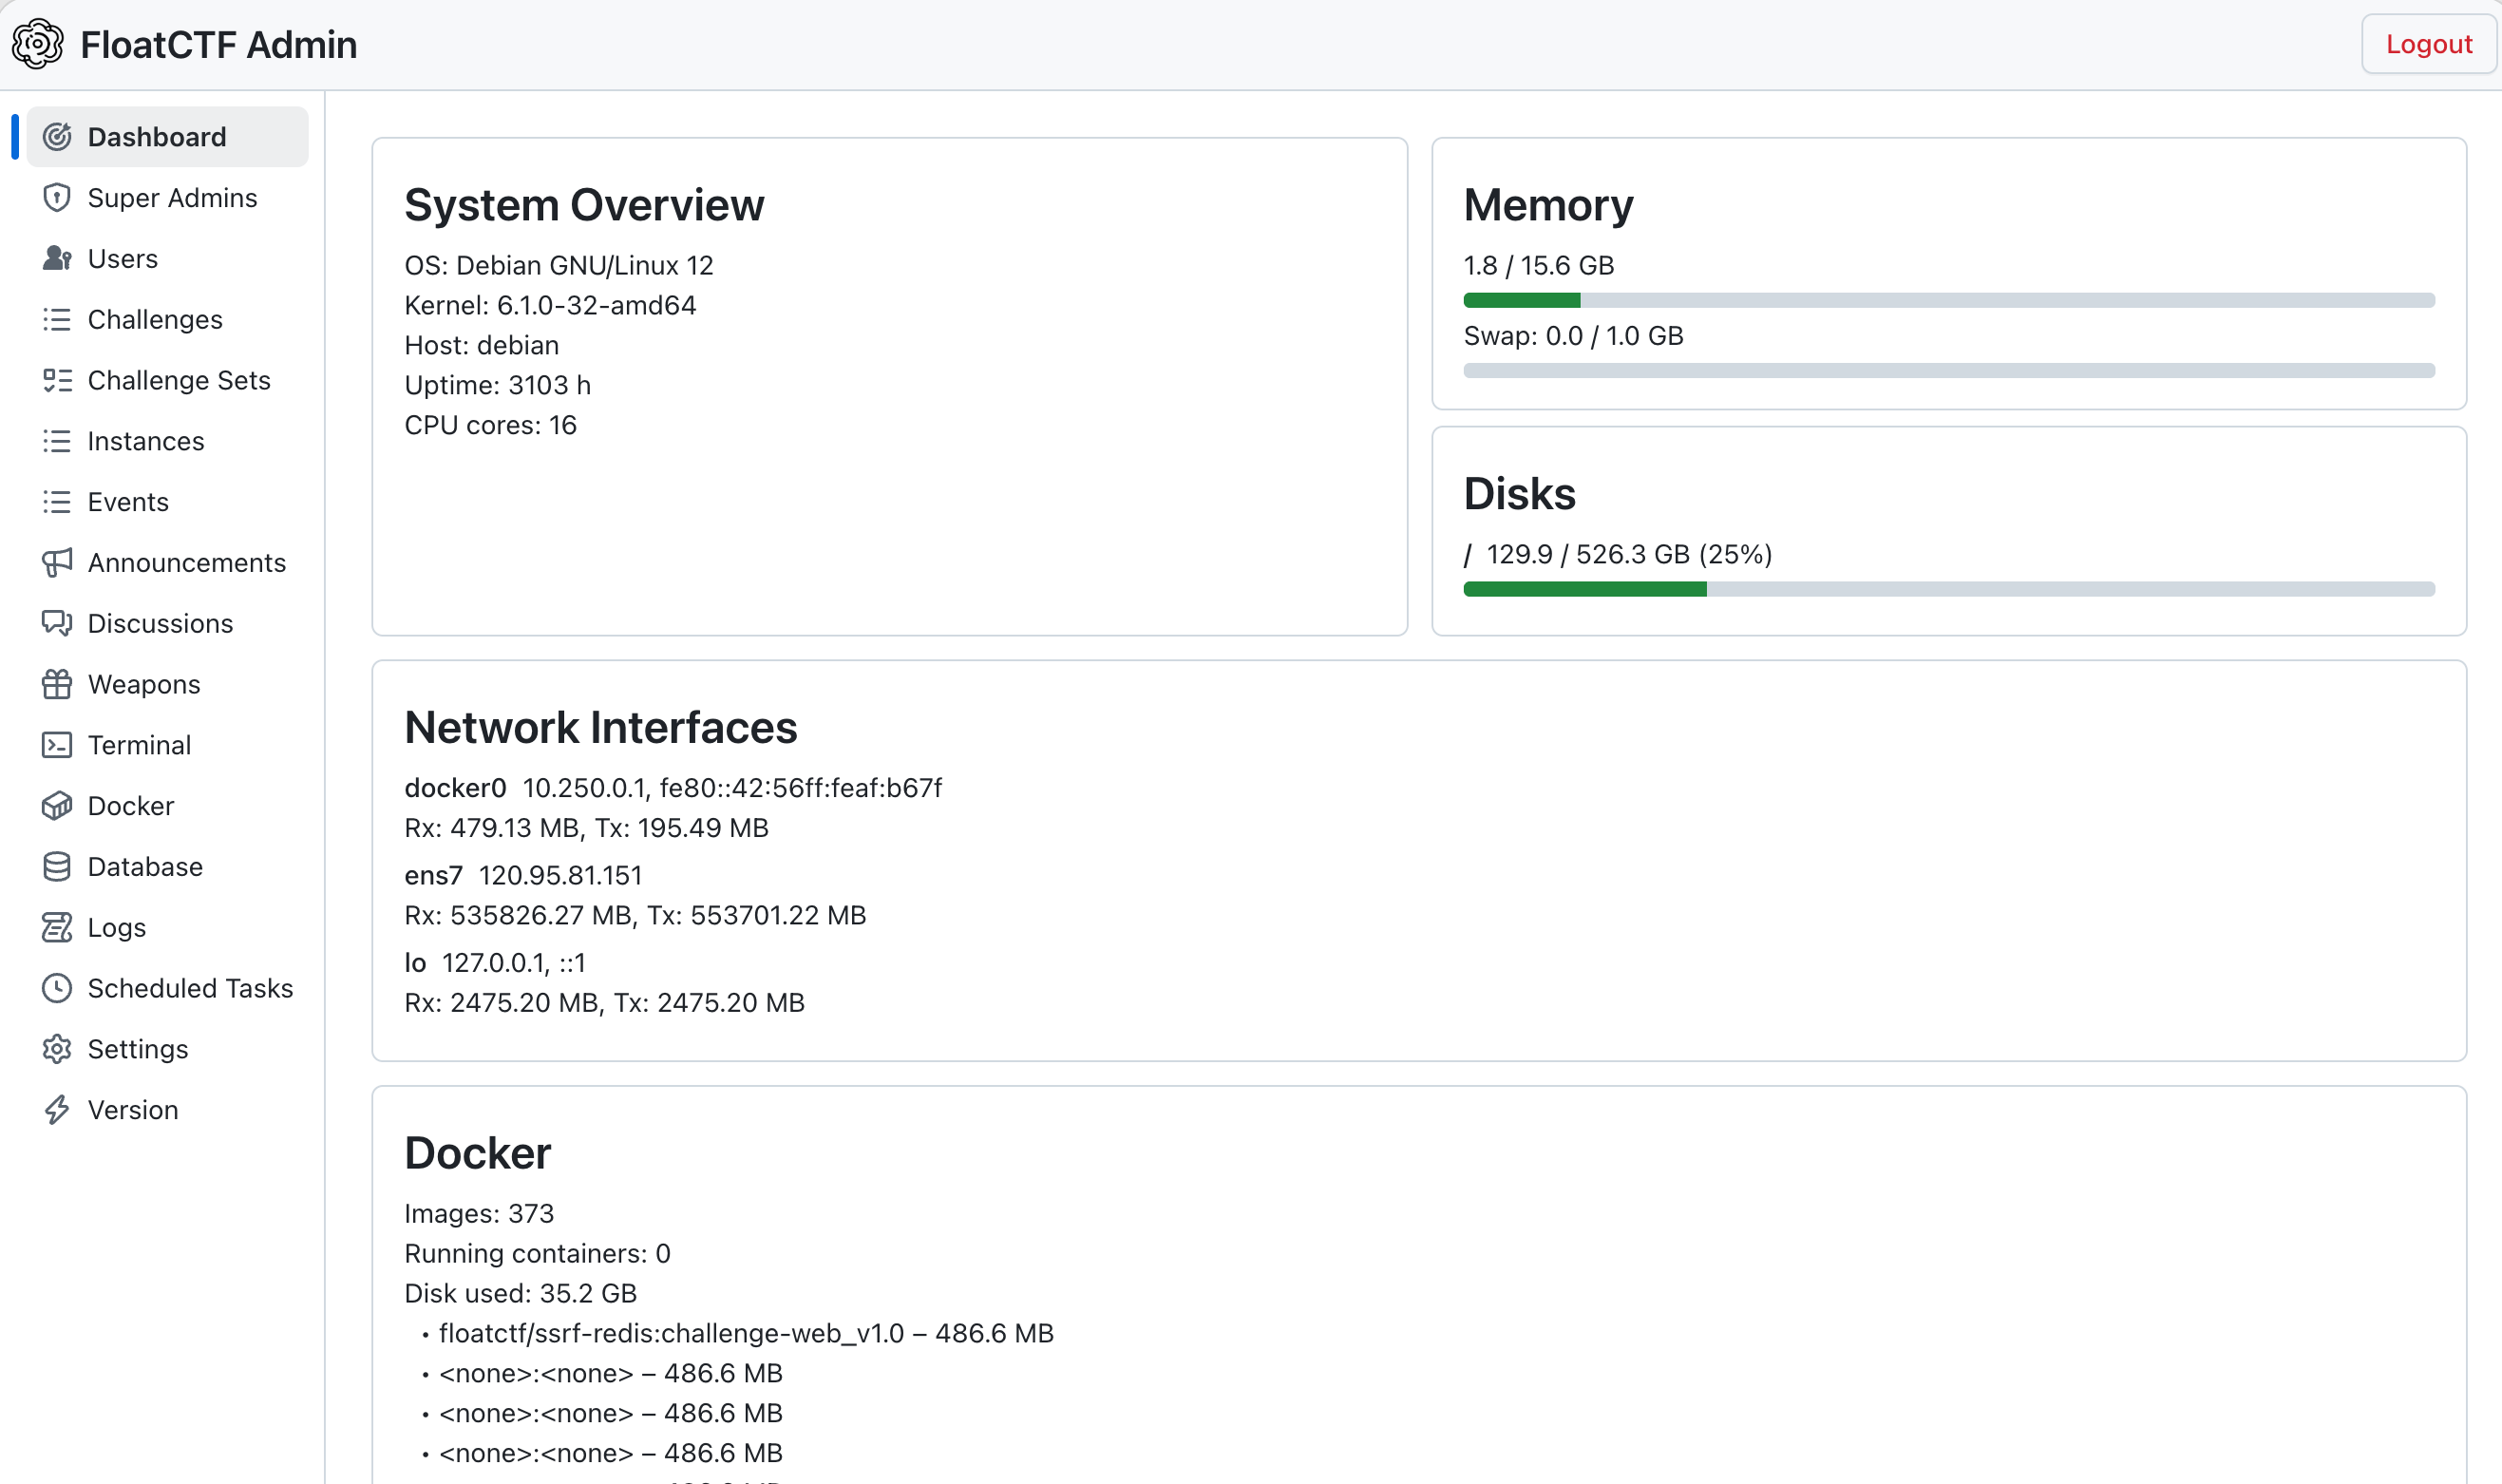
Task: Open the Dashboard menu item
Action: tap(168, 137)
